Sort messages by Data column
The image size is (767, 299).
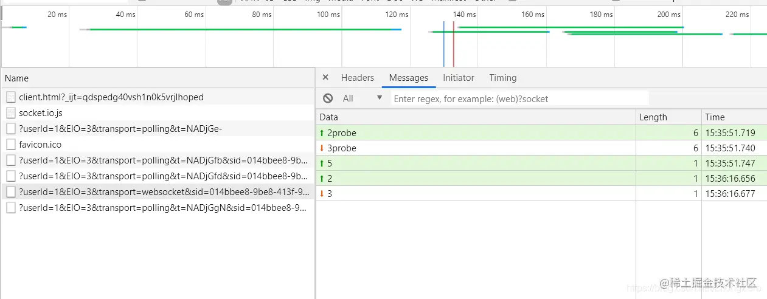point(476,117)
